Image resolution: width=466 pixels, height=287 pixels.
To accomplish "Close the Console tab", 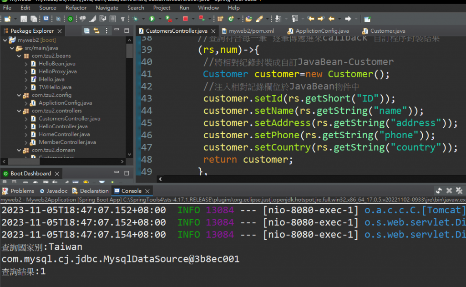I will (147, 191).
